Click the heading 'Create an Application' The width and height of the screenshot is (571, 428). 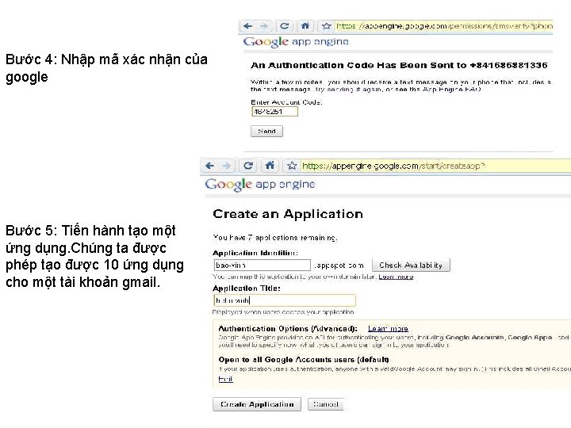[288, 214]
